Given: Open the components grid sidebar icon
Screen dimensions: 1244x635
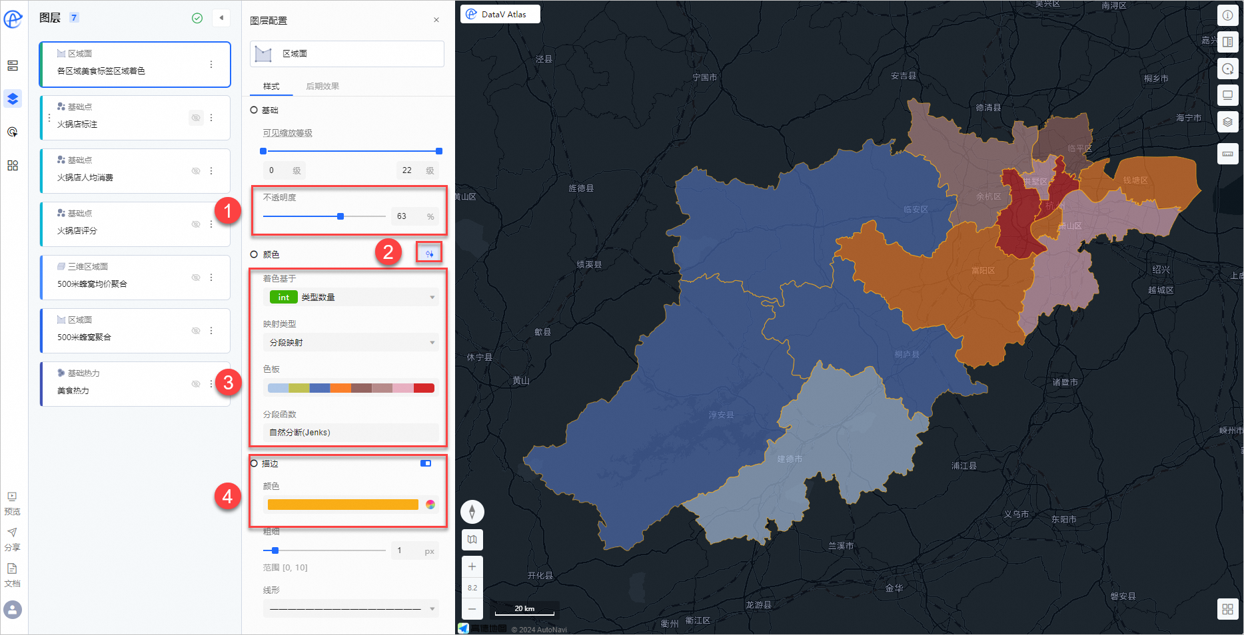Looking at the screenshot, I should click(13, 165).
